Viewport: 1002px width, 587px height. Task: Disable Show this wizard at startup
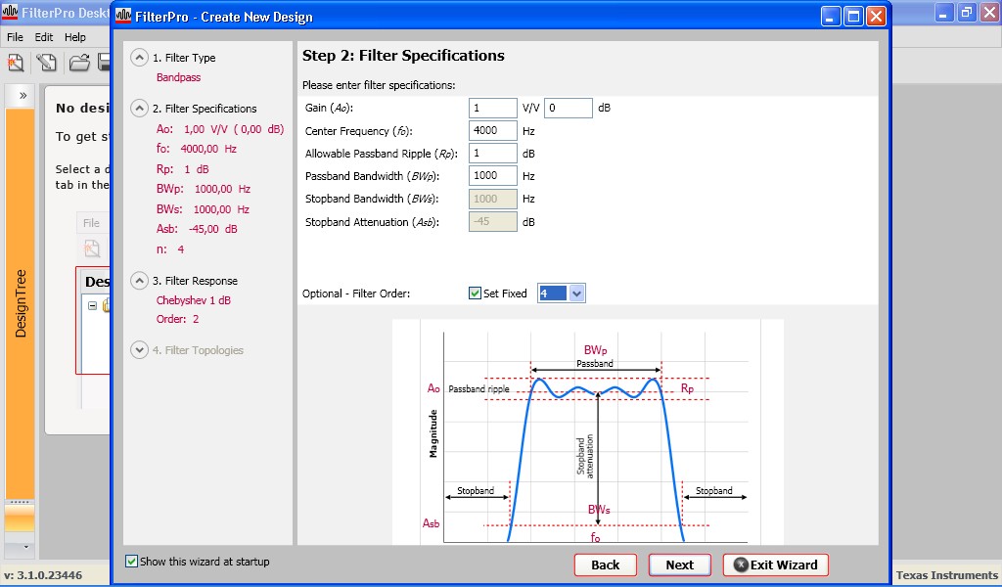(x=130, y=562)
